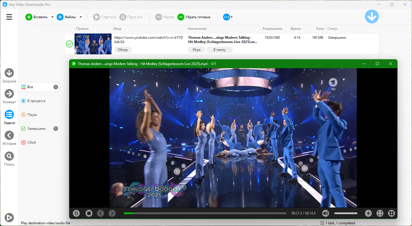Click the green Вставить plus icon
The height and width of the screenshot is (226, 412).
[x=29, y=17]
